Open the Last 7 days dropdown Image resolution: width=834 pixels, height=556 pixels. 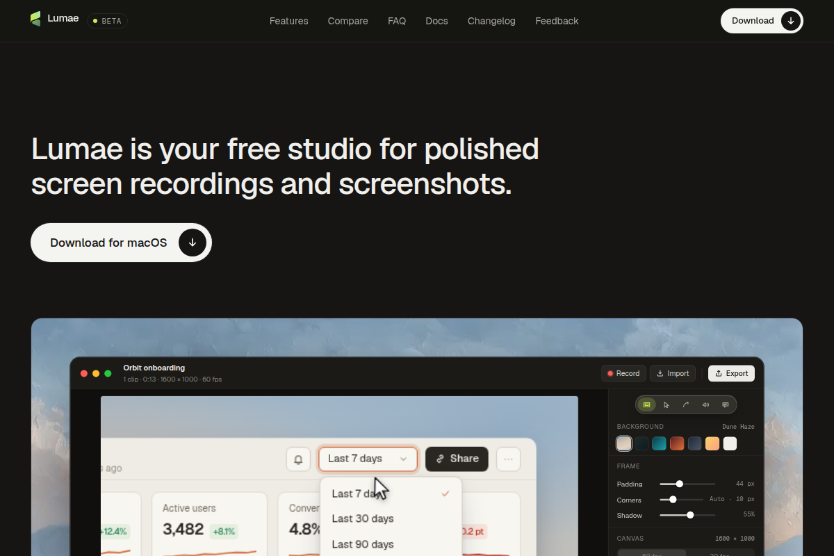click(368, 459)
